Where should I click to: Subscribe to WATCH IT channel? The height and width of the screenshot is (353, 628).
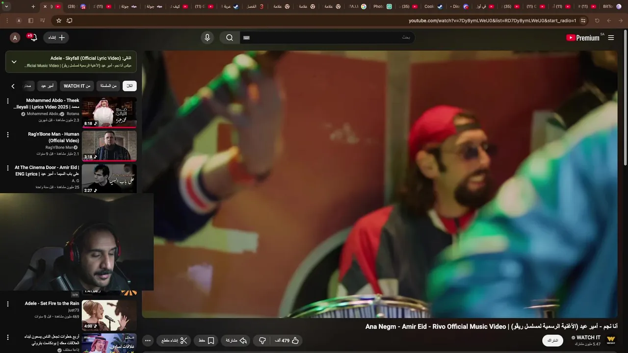552,340
